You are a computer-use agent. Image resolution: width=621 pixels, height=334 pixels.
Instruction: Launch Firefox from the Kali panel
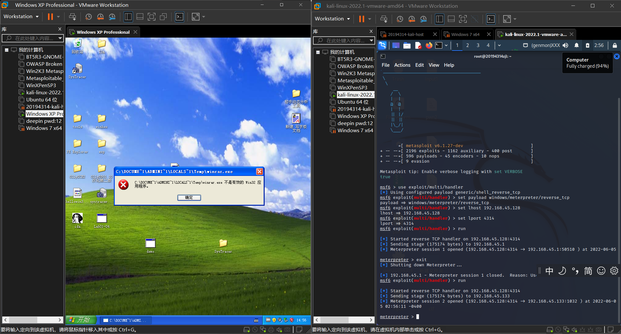[429, 45]
